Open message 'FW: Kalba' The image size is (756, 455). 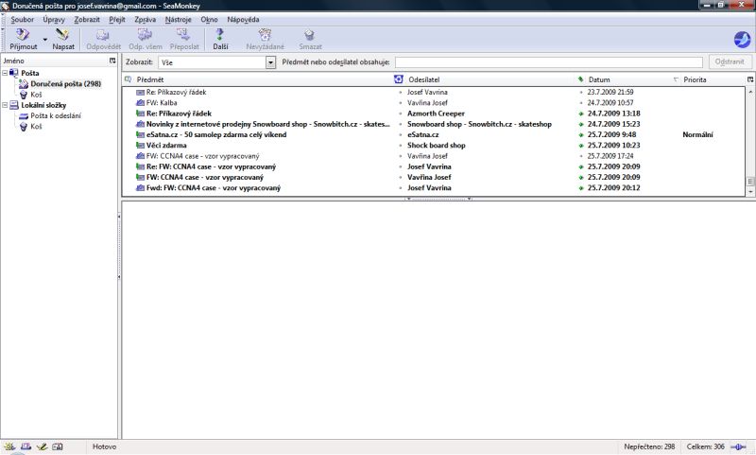(x=161, y=103)
